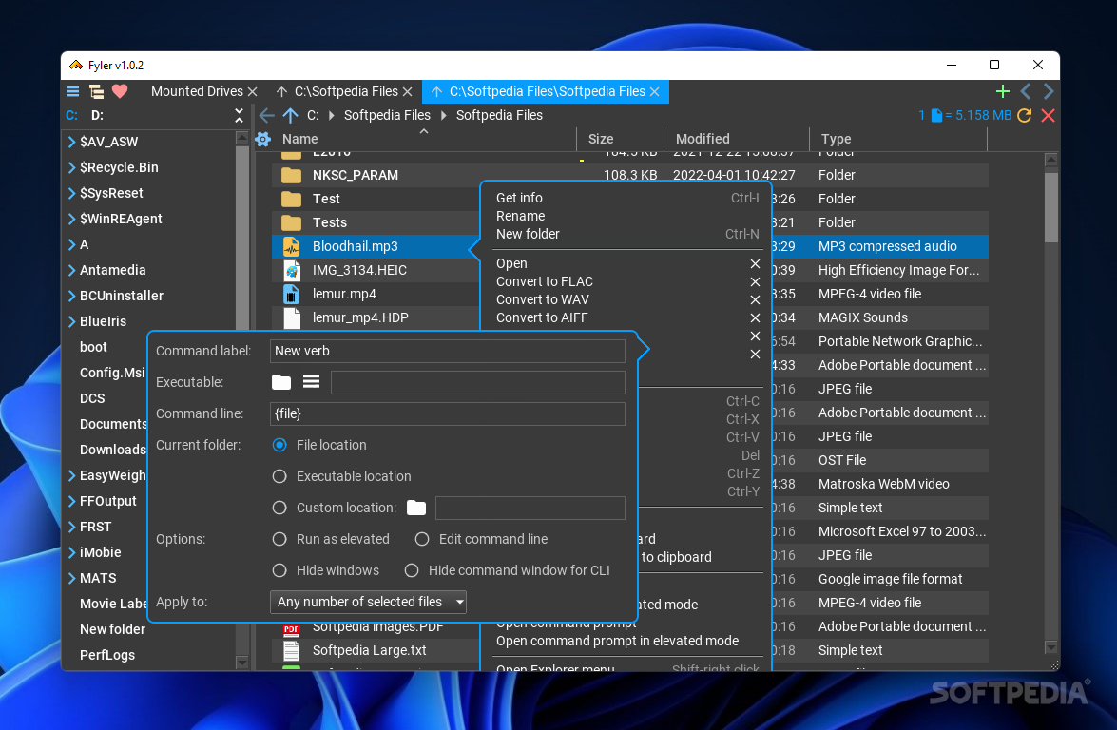Add a new tab with the green plus
Screen dimensions: 1117x730
[x=1002, y=91]
